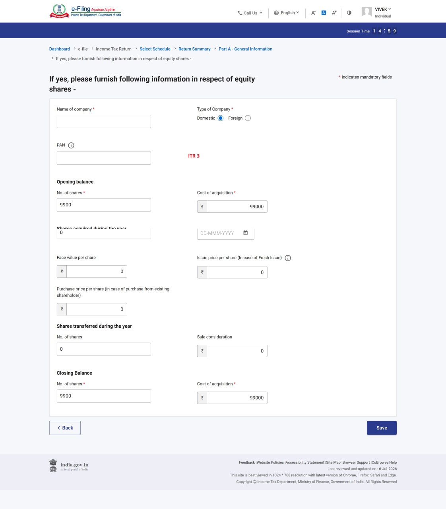446x509 pixels.
Task: Click the e-file breadcrumb item
Action: pos(83,49)
